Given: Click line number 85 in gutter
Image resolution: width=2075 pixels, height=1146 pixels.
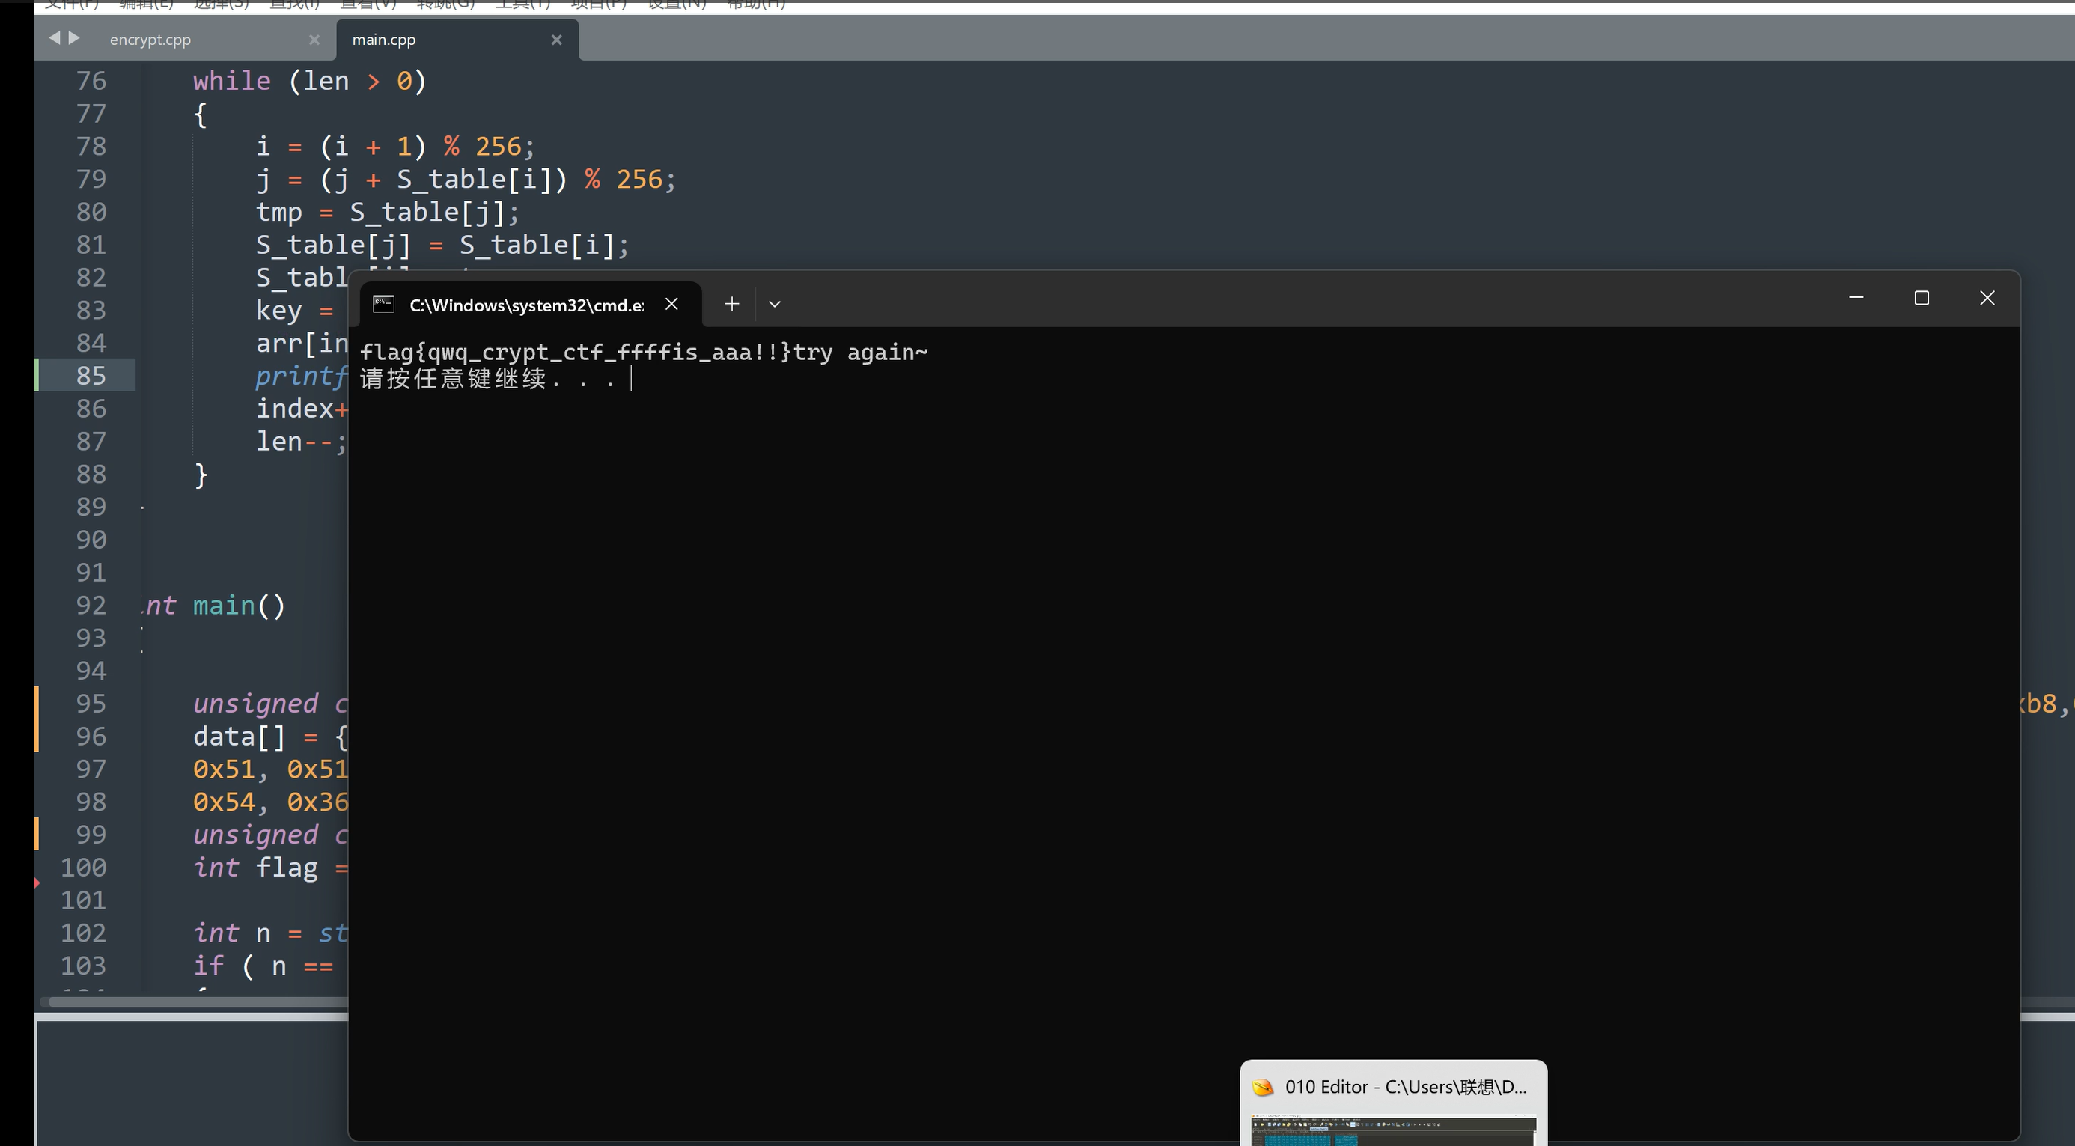Looking at the screenshot, I should pyautogui.click(x=91, y=375).
